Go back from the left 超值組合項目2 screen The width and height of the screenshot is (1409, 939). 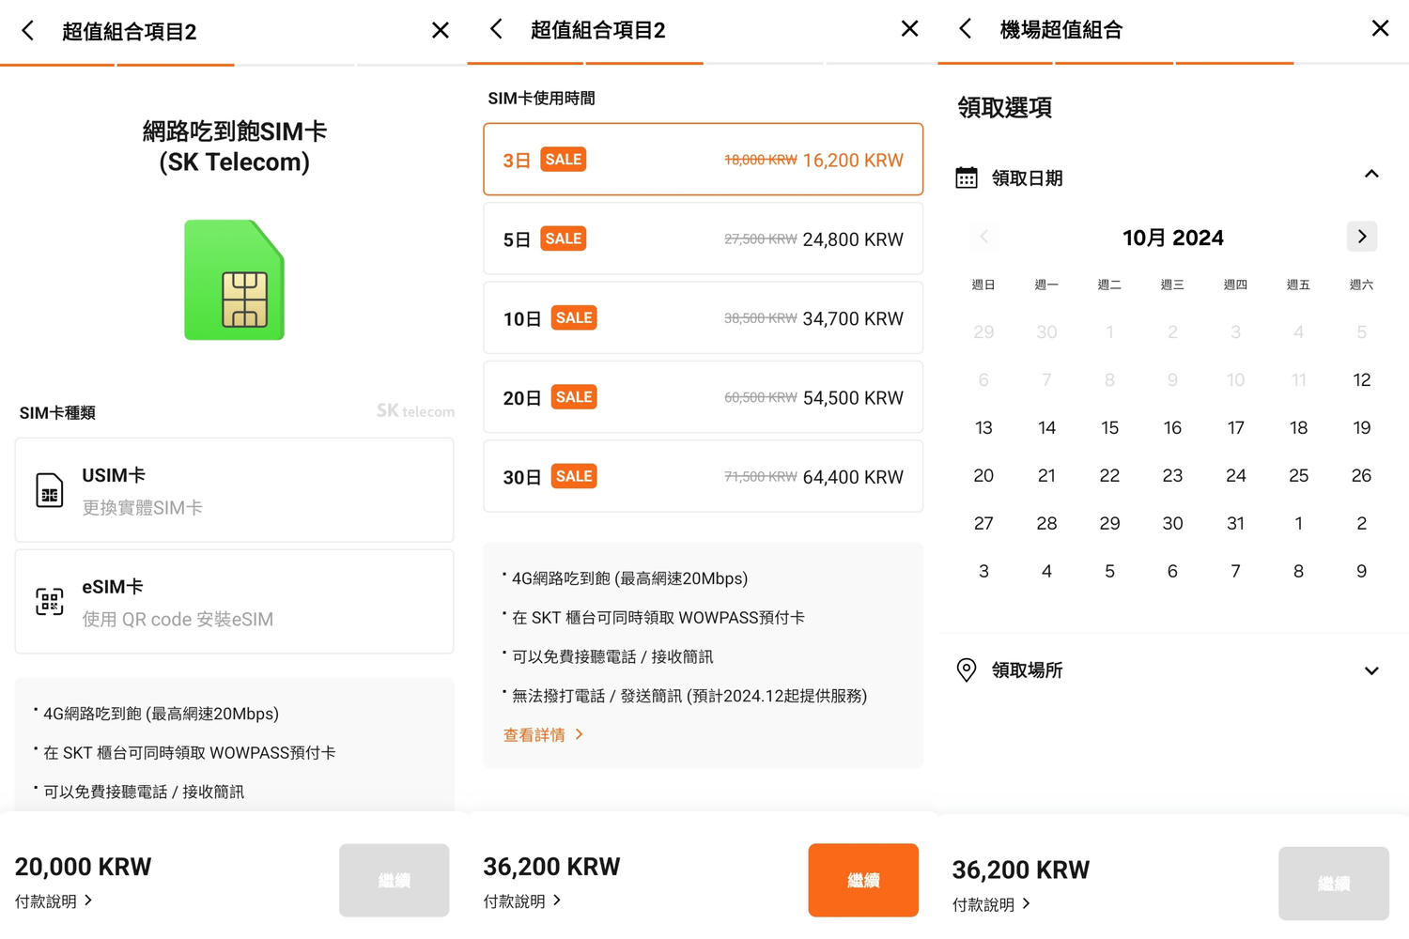28,31
